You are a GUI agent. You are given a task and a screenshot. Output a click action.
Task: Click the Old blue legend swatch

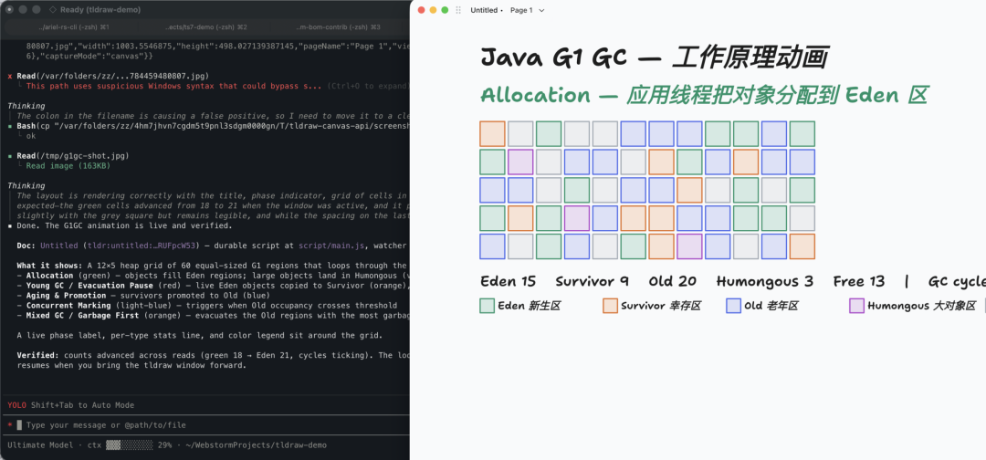[x=733, y=306]
